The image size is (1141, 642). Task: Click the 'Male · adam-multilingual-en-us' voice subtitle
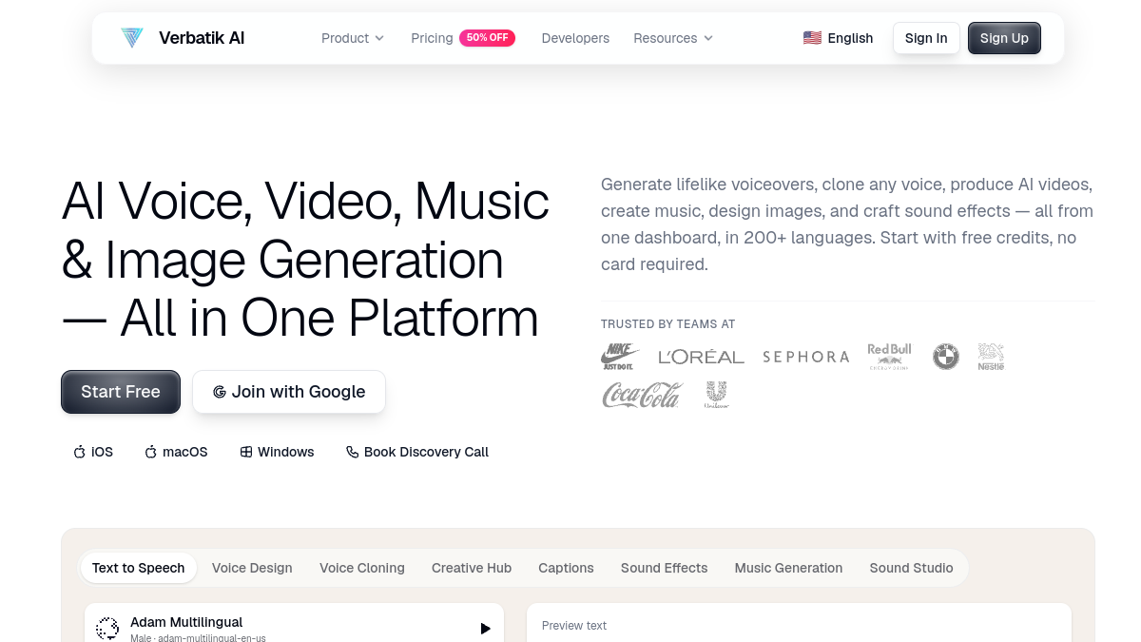coord(198,637)
